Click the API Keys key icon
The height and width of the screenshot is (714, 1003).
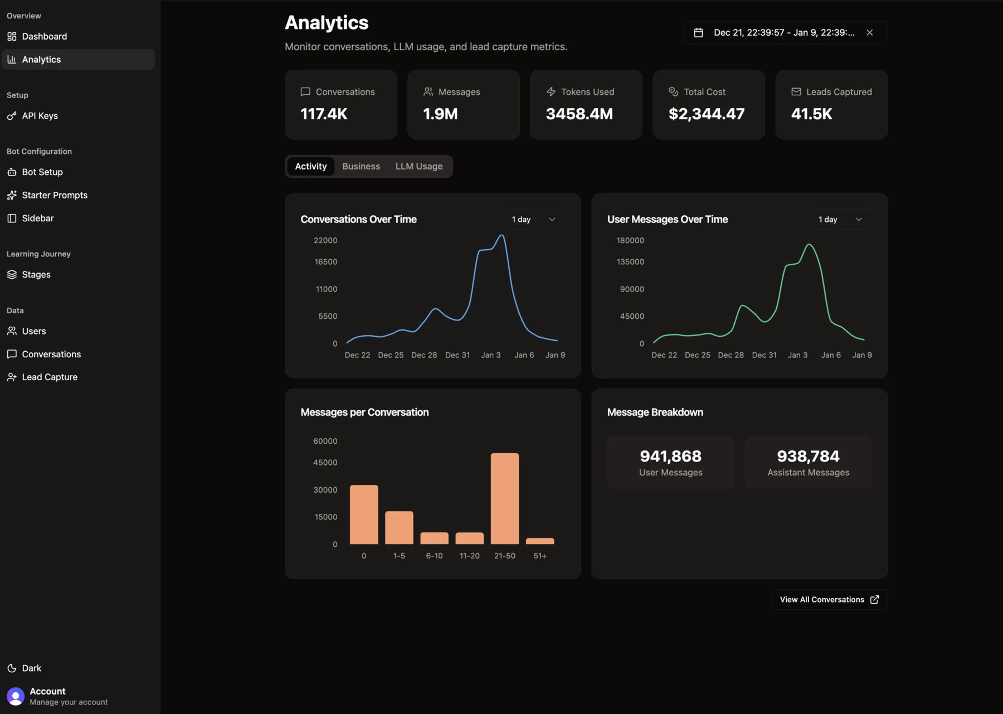(12, 116)
